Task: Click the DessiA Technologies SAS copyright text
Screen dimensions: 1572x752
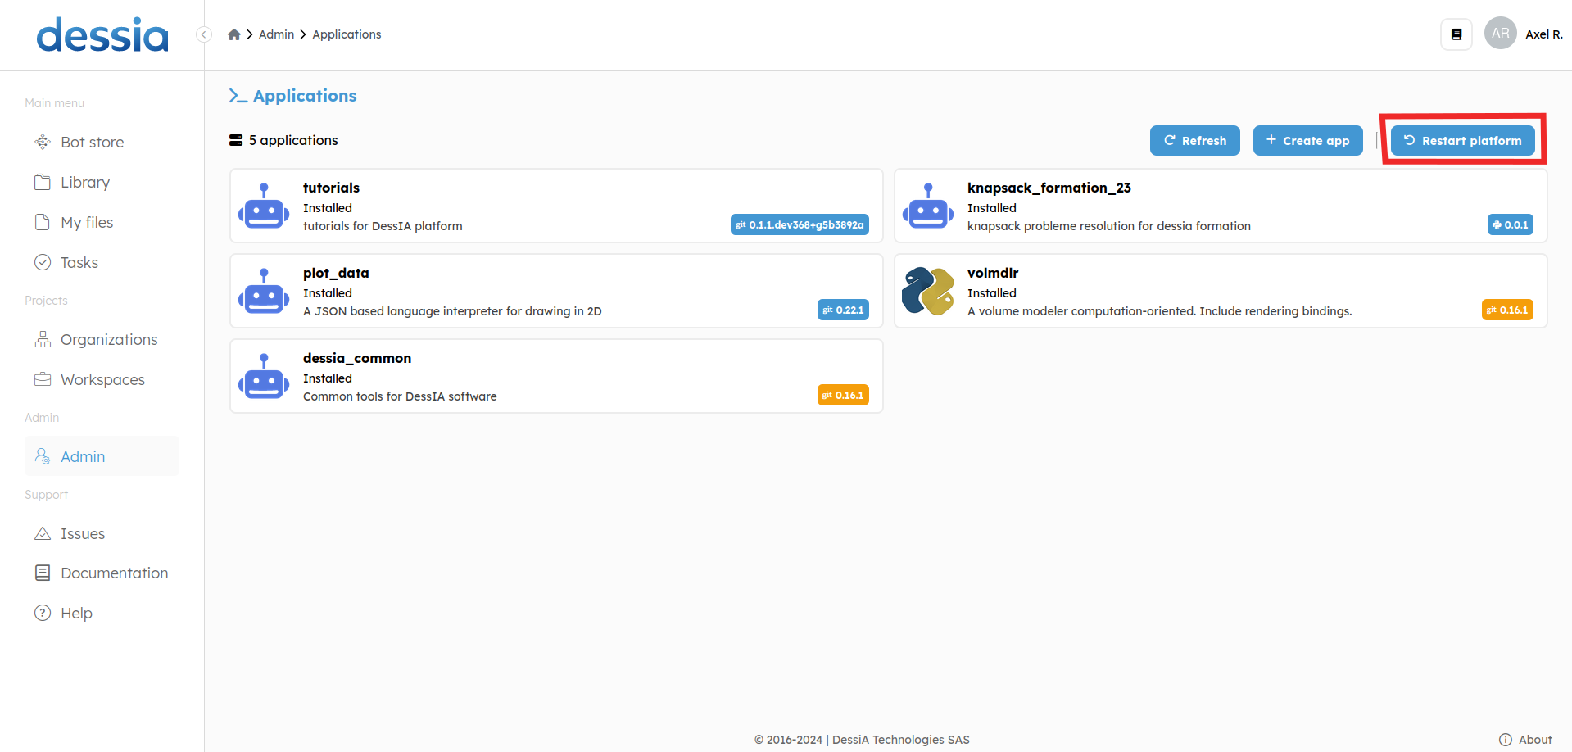Action: point(862,740)
